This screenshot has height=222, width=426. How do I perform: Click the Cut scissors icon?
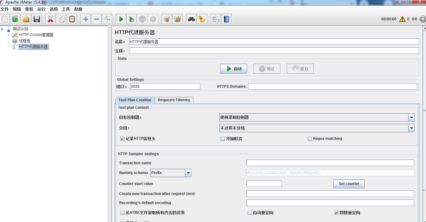click(x=50, y=19)
